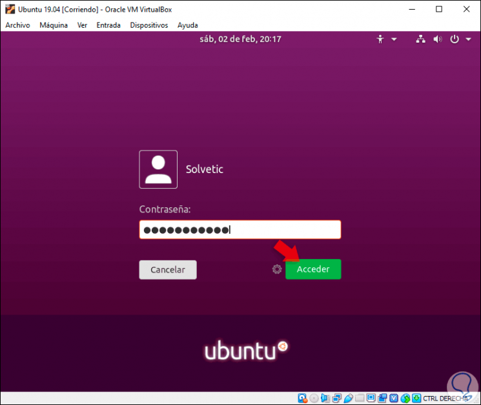This screenshot has width=481, height=405.
Task: Click the Cancelar button
Action: pos(168,270)
